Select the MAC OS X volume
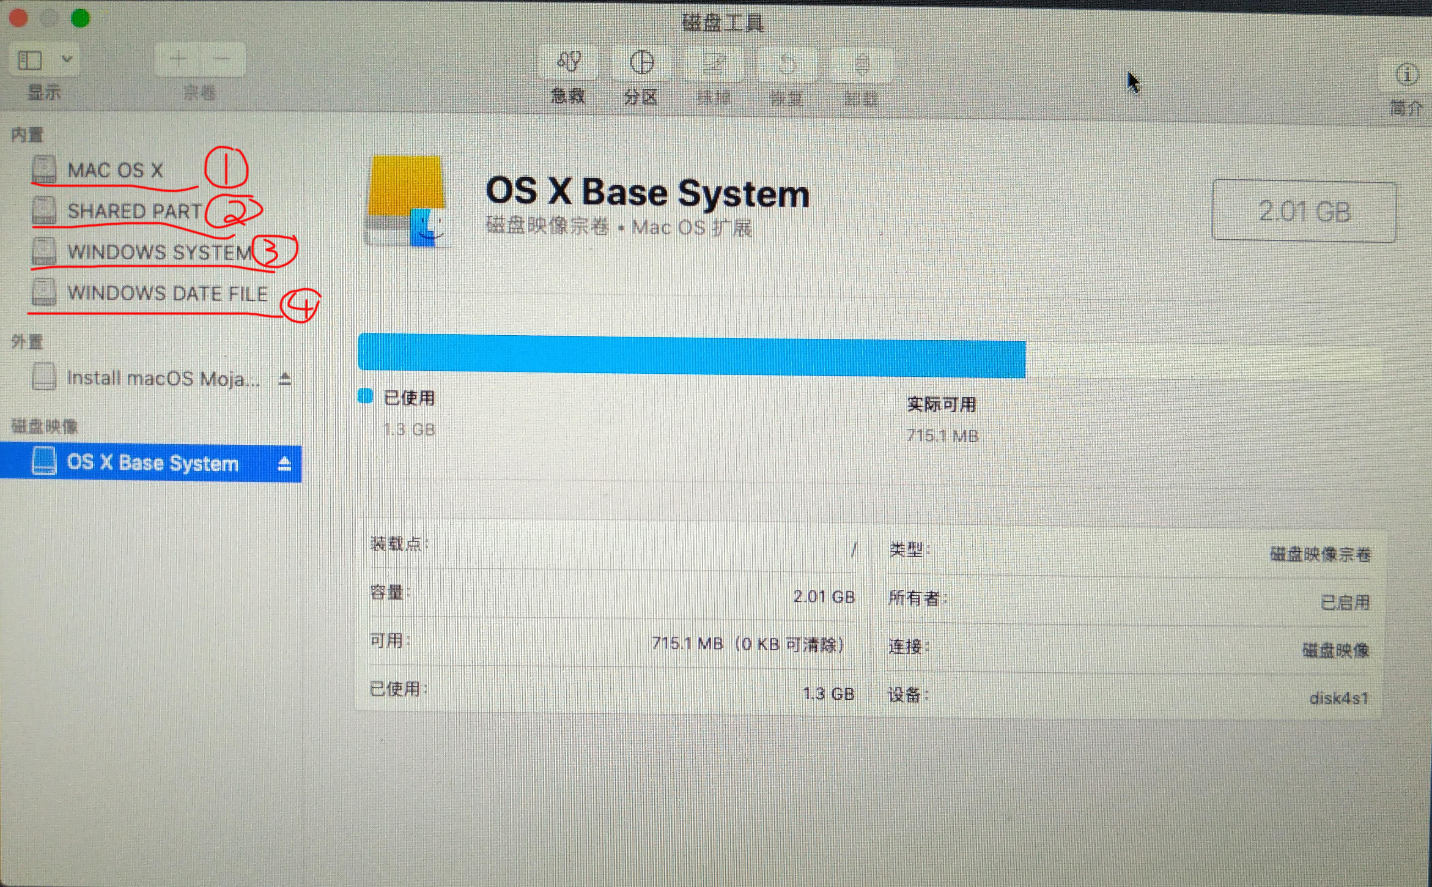Viewport: 1432px width, 887px height. [115, 170]
